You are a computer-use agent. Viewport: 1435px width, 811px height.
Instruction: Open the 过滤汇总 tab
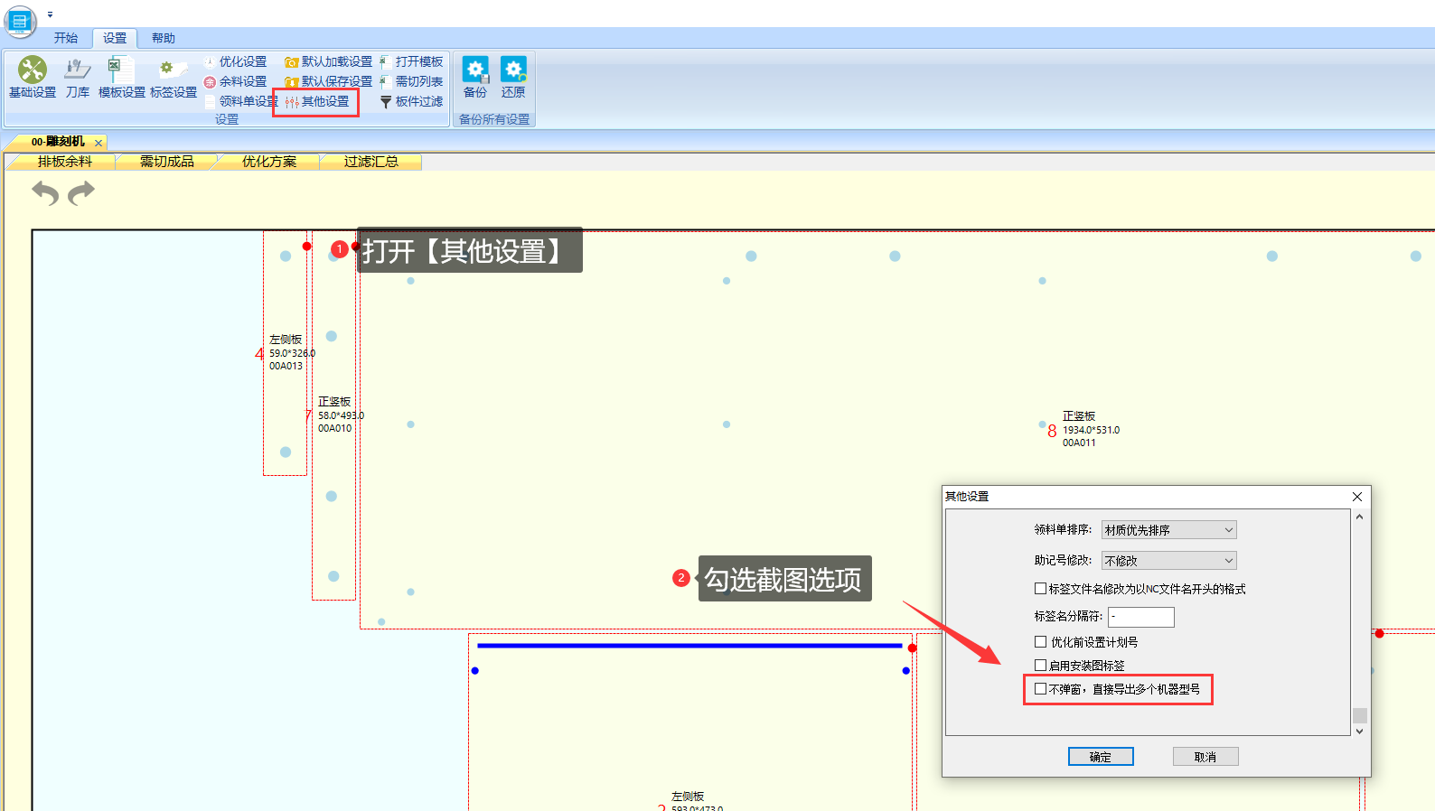click(371, 162)
